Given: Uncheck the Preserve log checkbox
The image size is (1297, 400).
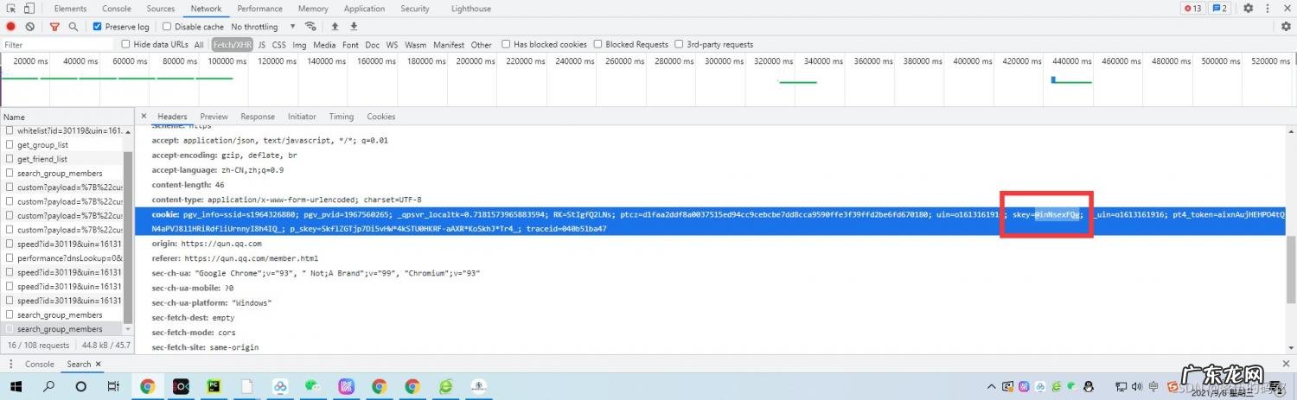Looking at the screenshot, I should (x=98, y=27).
